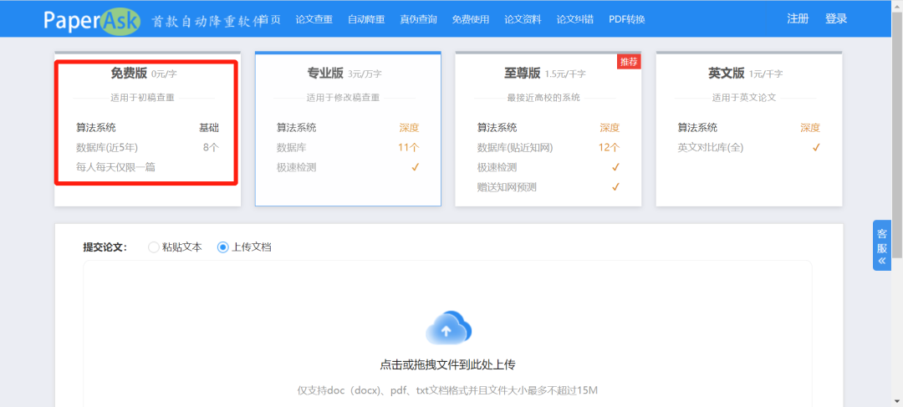Select 免费使用 nav item

[471, 19]
